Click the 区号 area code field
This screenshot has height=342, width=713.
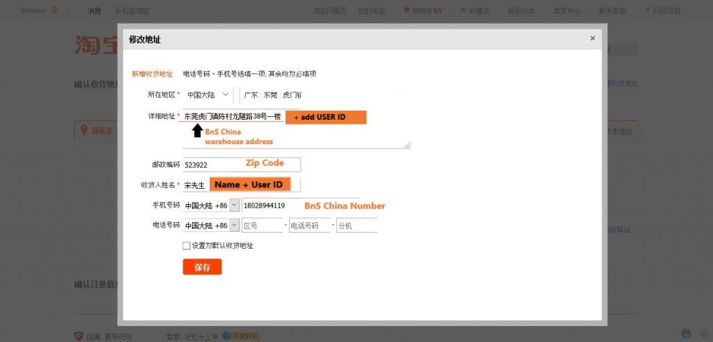263,225
